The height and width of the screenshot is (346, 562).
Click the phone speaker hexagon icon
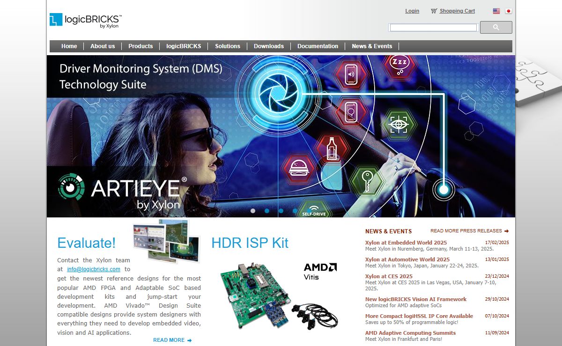351,75
